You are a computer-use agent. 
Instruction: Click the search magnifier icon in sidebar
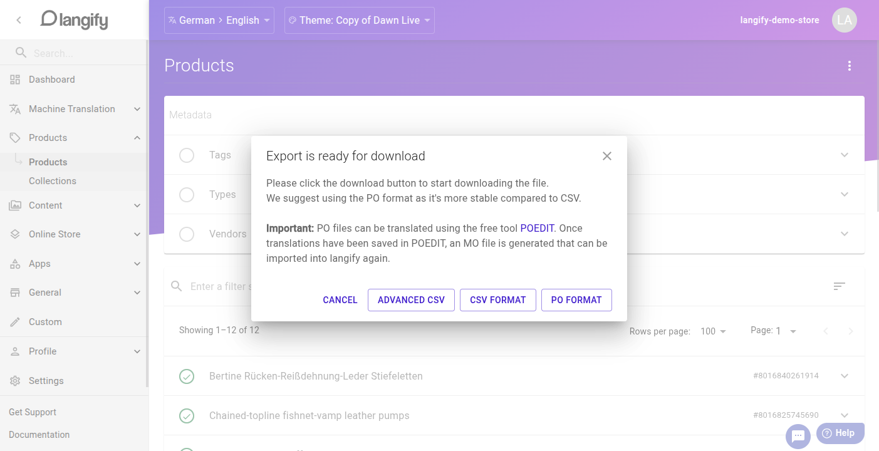click(x=21, y=53)
